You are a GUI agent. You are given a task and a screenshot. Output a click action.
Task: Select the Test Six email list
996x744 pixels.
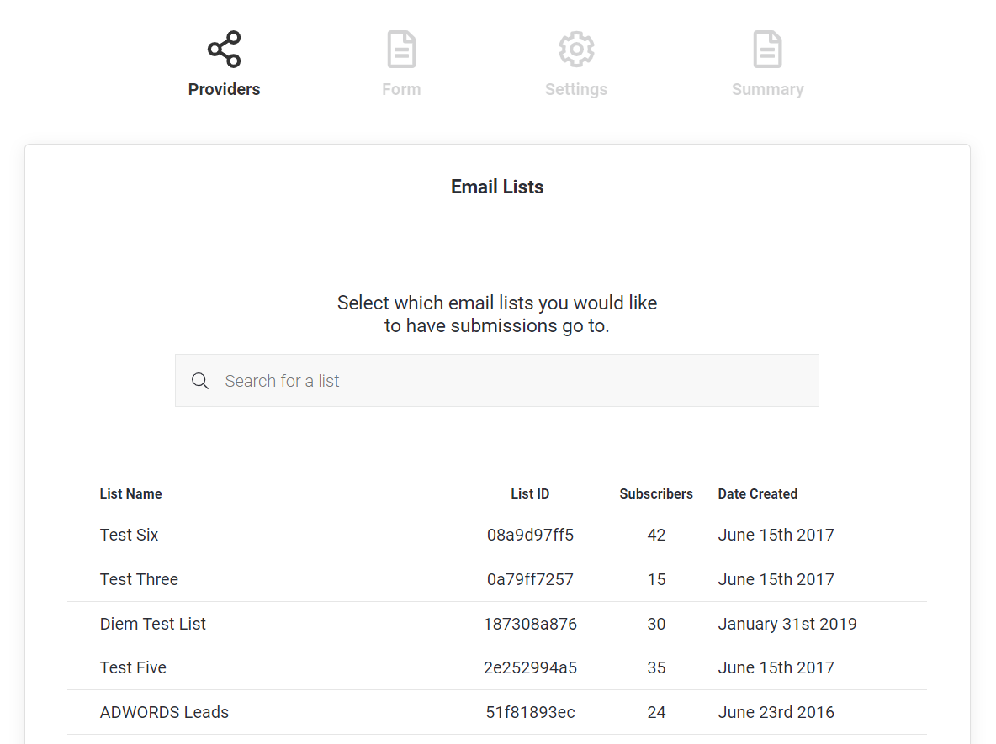(129, 535)
